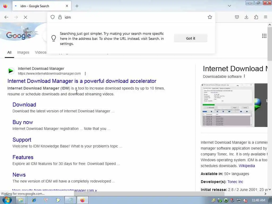Bookmark this page with the star
The image size is (272, 204).
click(x=210, y=17)
